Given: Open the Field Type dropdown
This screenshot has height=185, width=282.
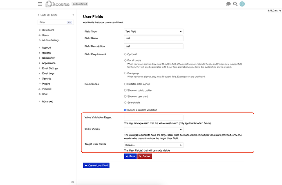Looking at the screenshot, I should coord(154,31).
